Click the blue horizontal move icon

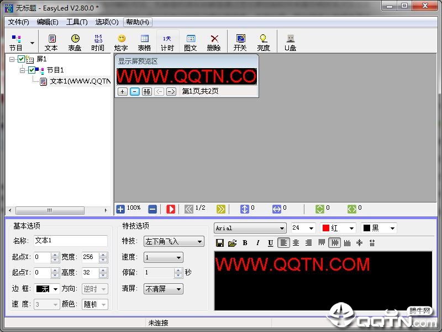point(277,209)
